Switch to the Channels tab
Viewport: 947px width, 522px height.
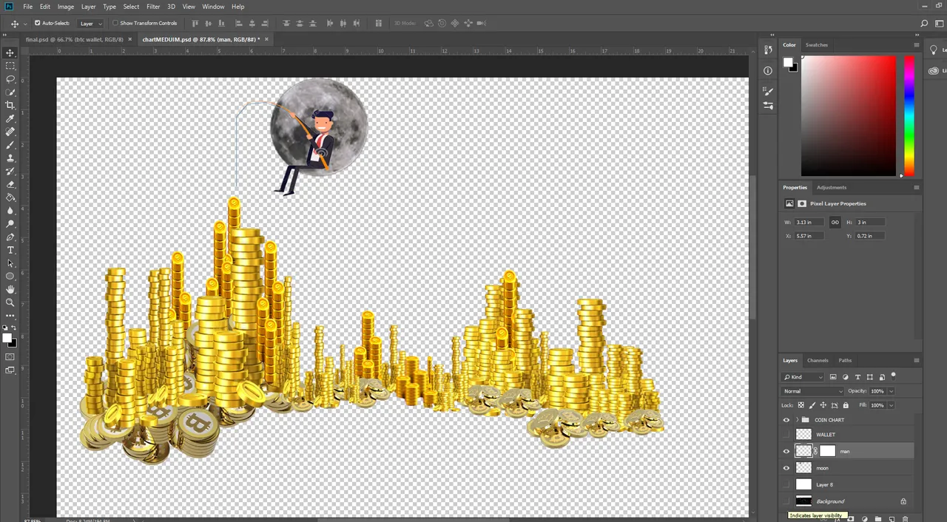click(818, 360)
